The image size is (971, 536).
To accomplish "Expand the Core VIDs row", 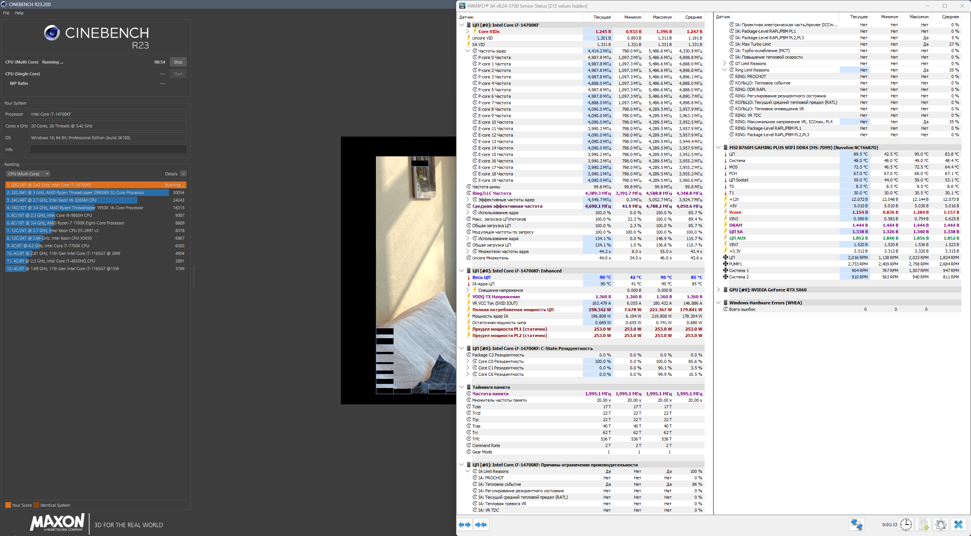I will 468,32.
